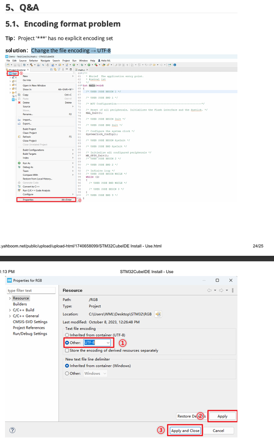Screen dimensions: 274x440
Task: Click Show In System Explorer icon beside Location
Action: [158, 314]
